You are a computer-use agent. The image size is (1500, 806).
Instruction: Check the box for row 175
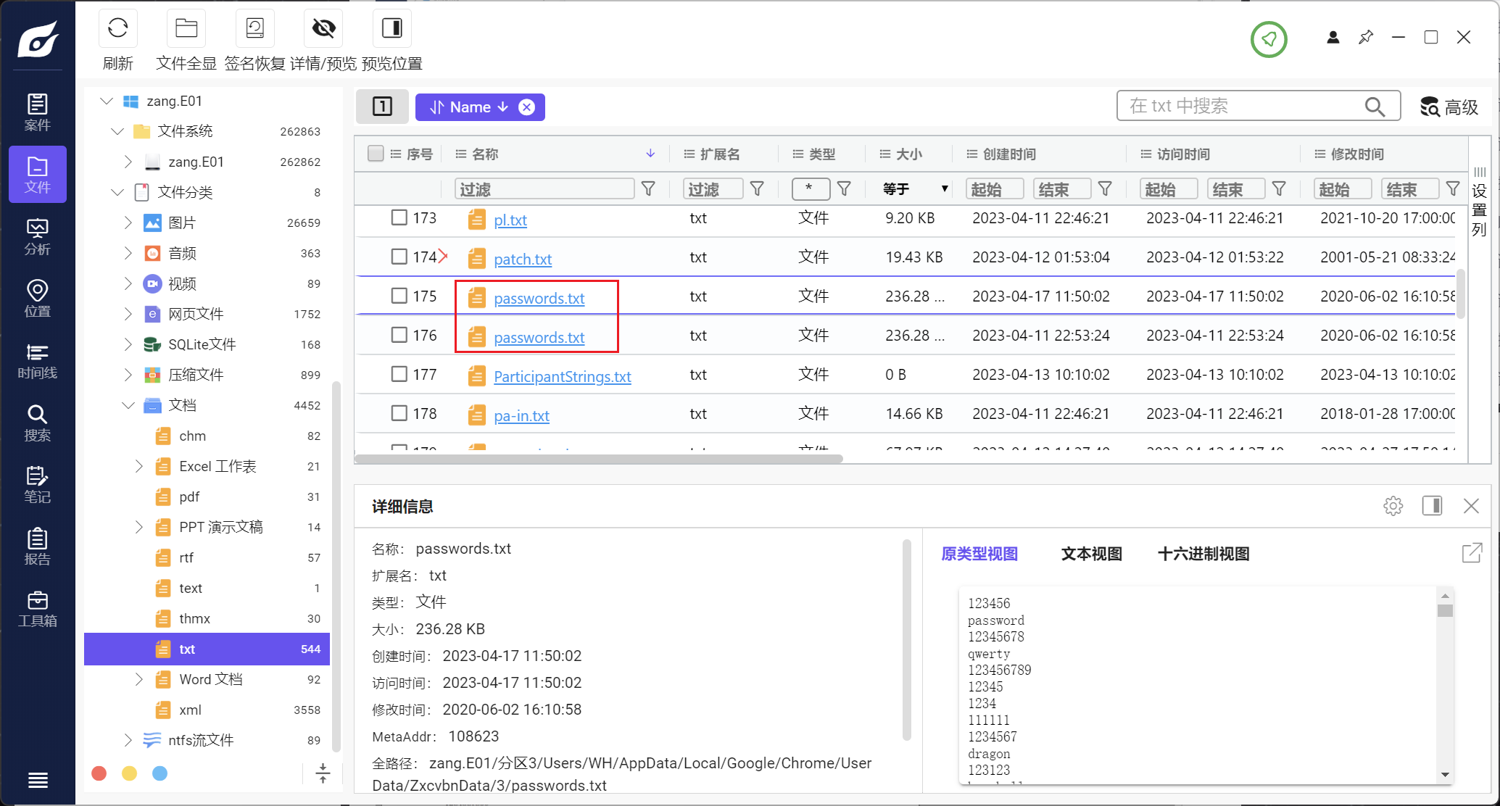pyautogui.click(x=399, y=296)
